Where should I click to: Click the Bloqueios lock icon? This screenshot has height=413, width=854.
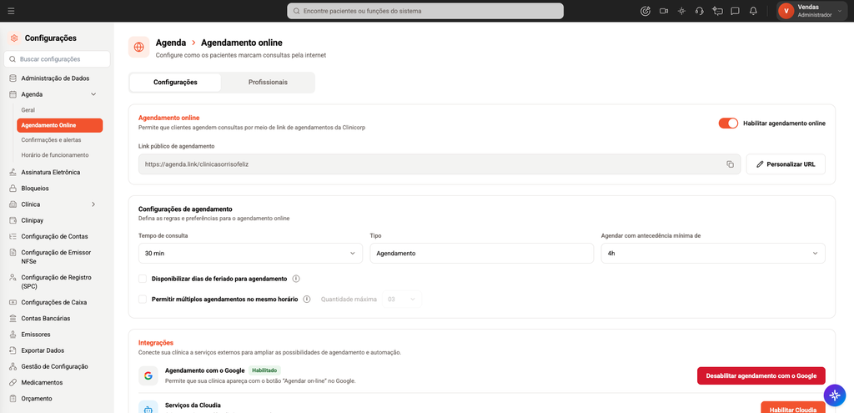coord(13,189)
